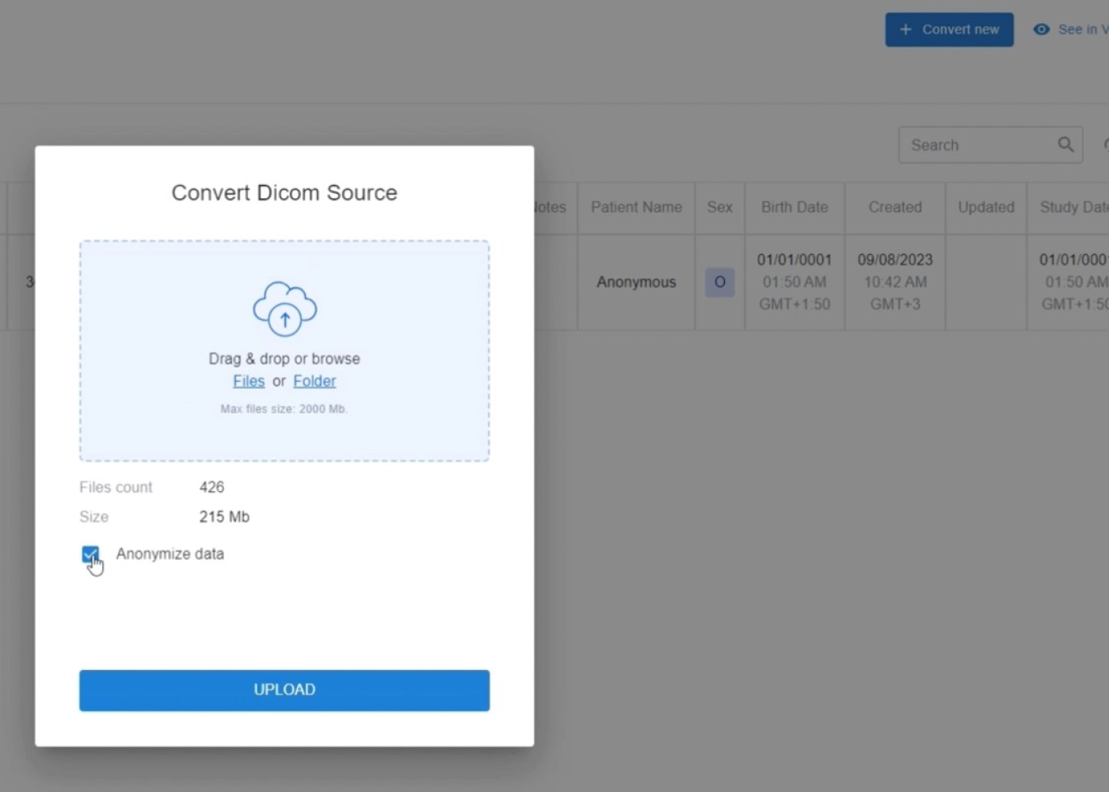1109x792 pixels.
Task: Click the O sex badge
Action: click(719, 282)
